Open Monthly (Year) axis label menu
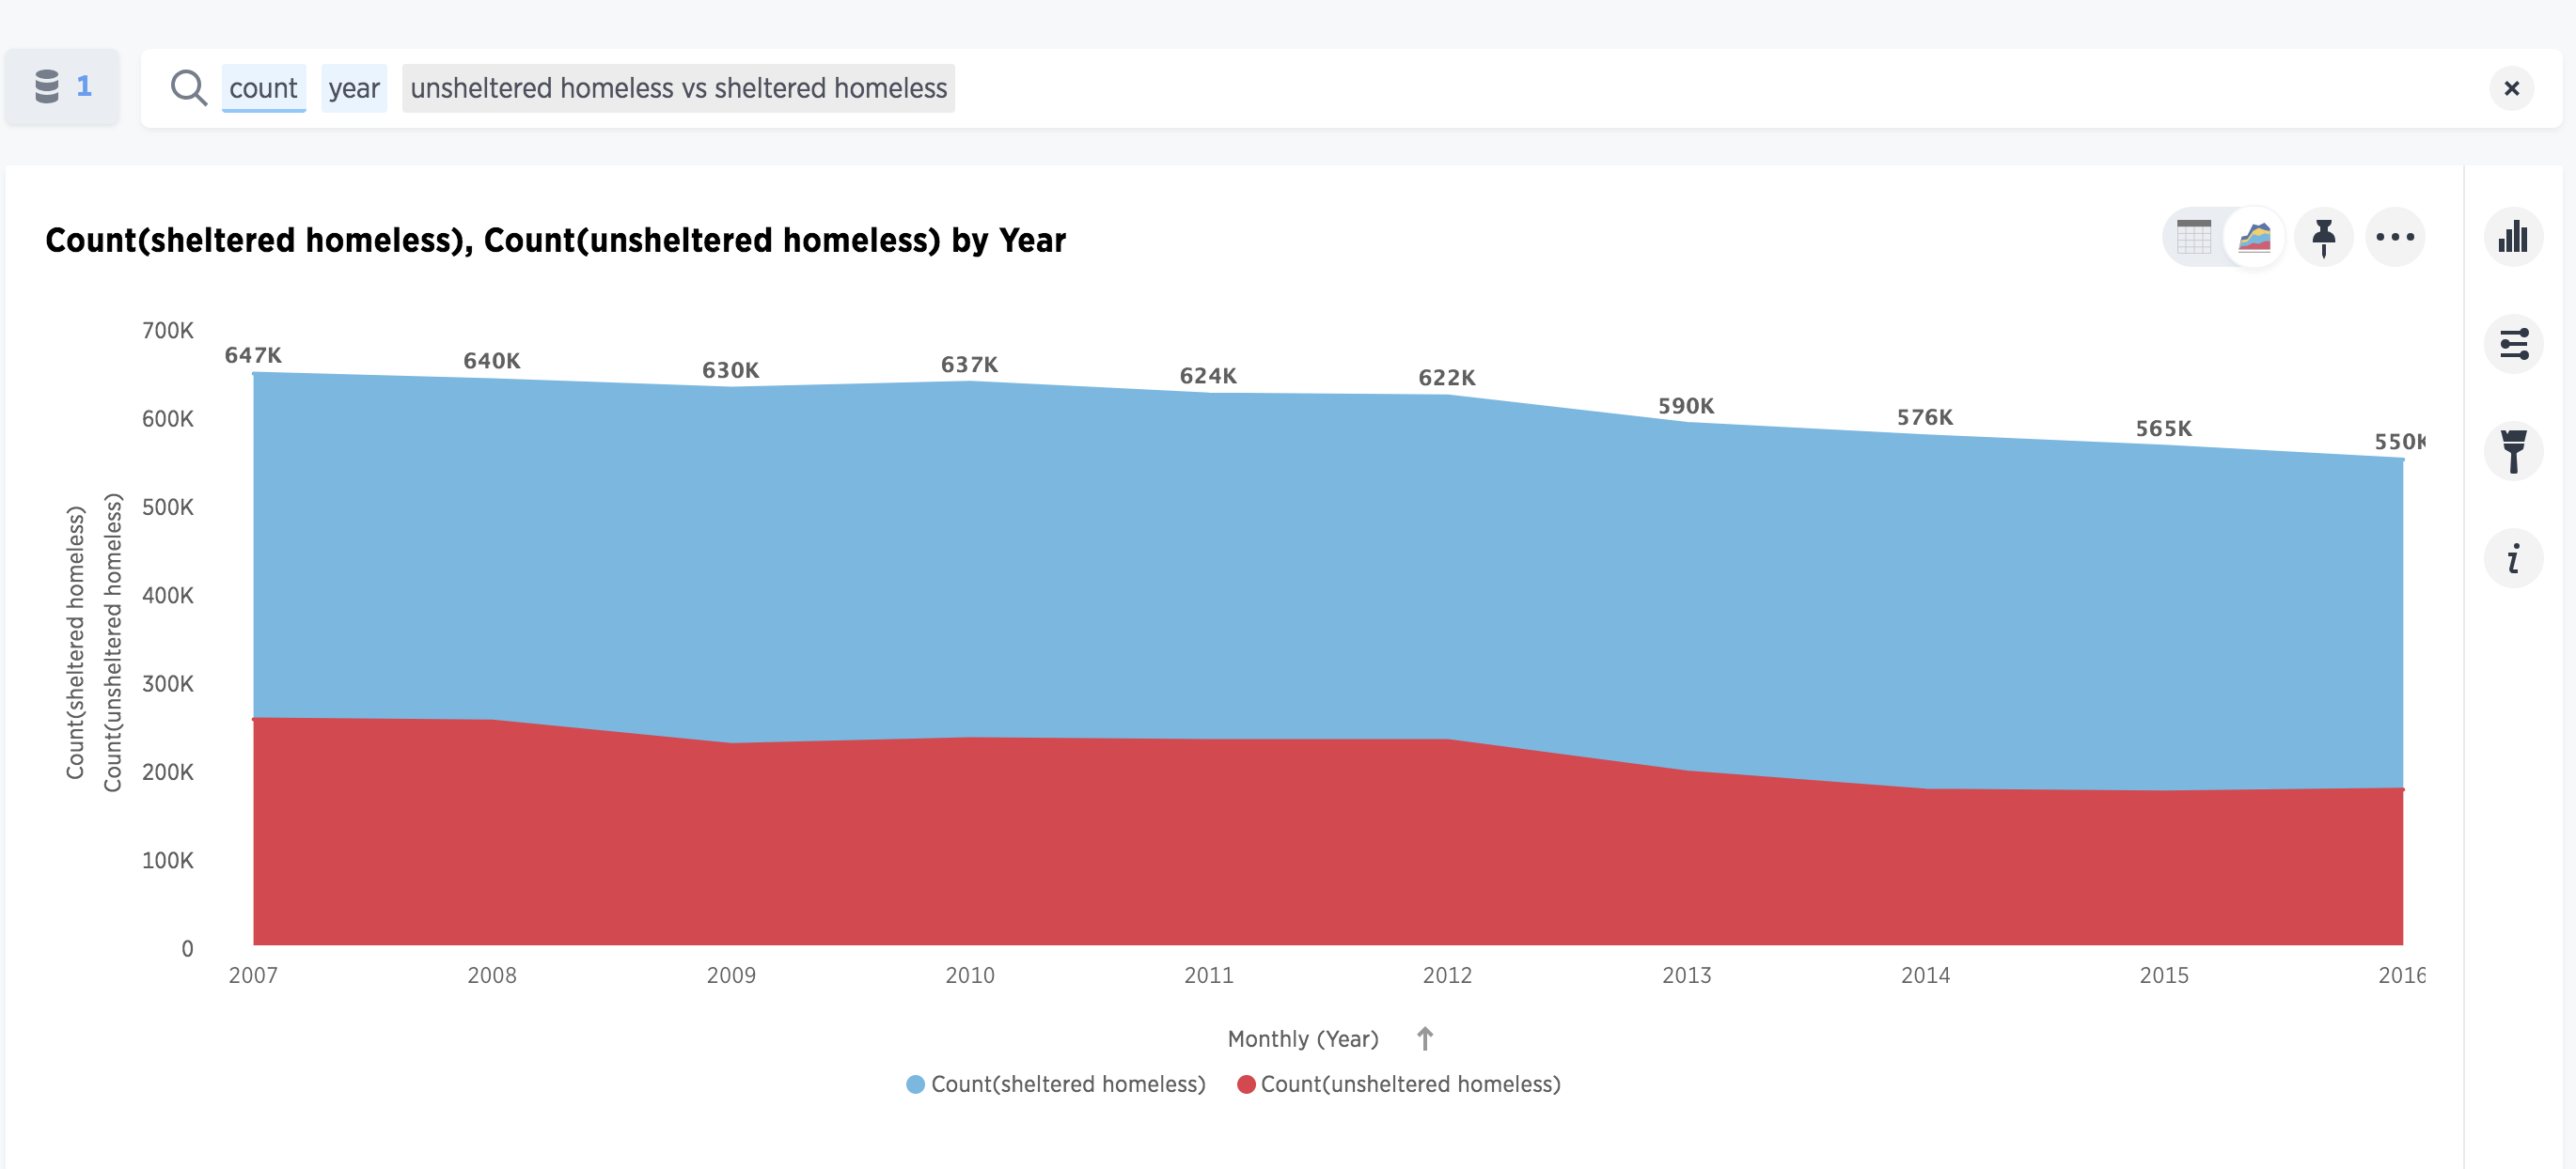Image resolution: width=2576 pixels, height=1169 pixels. pos(1303,1039)
